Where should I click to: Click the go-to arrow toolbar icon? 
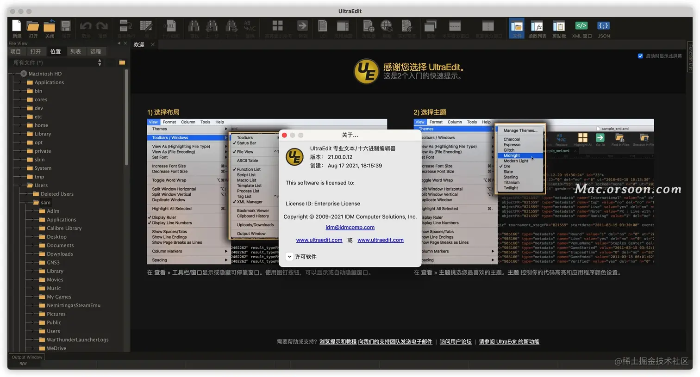pos(302,26)
